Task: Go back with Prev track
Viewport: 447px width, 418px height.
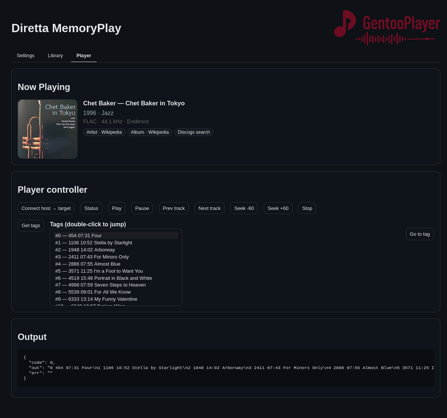Action: (174, 208)
